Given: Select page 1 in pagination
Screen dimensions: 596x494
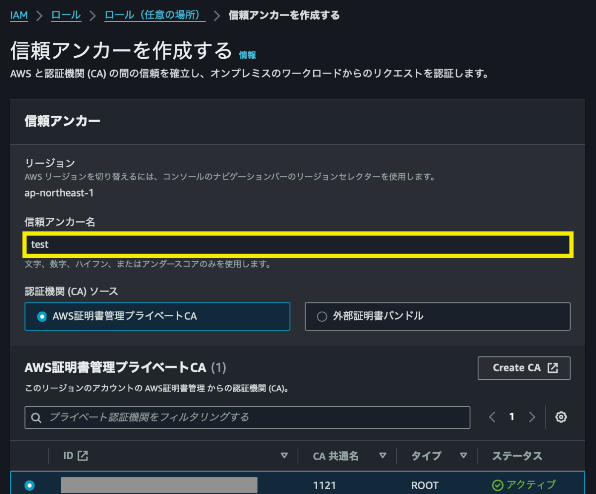Looking at the screenshot, I should pyautogui.click(x=512, y=417).
